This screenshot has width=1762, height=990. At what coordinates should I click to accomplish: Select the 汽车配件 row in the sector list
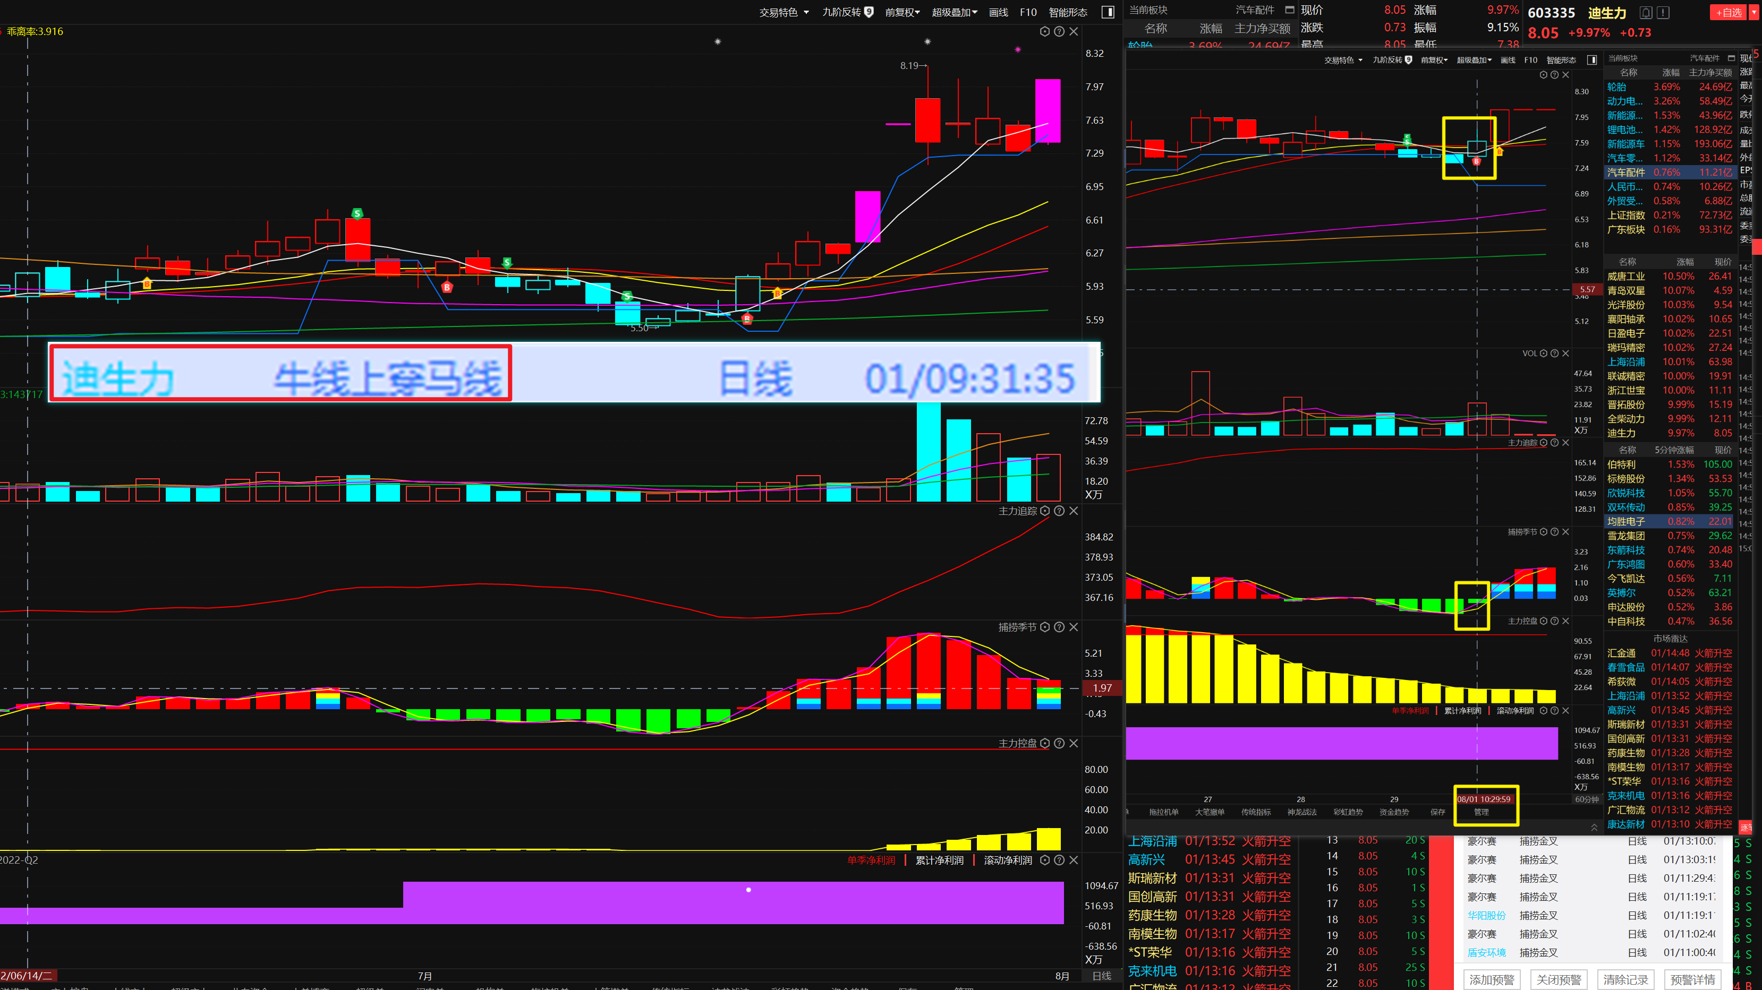pos(1670,173)
